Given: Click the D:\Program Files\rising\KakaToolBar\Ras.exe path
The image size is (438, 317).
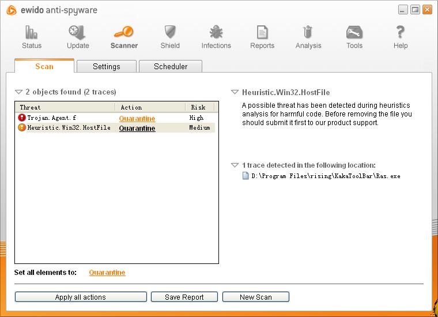Looking at the screenshot, I should [x=326, y=176].
